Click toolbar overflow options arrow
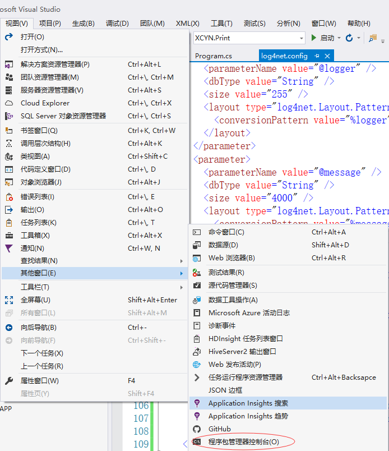The height and width of the screenshot is (451, 389). tap(383, 41)
